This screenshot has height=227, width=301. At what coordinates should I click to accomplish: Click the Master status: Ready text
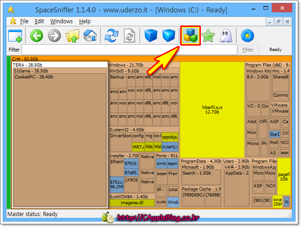(x=32, y=214)
